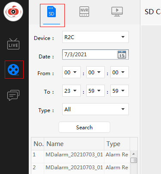Open the To hour dropdown showing 23
The height and width of the screenshot is (174, 161).
(71, 91)
